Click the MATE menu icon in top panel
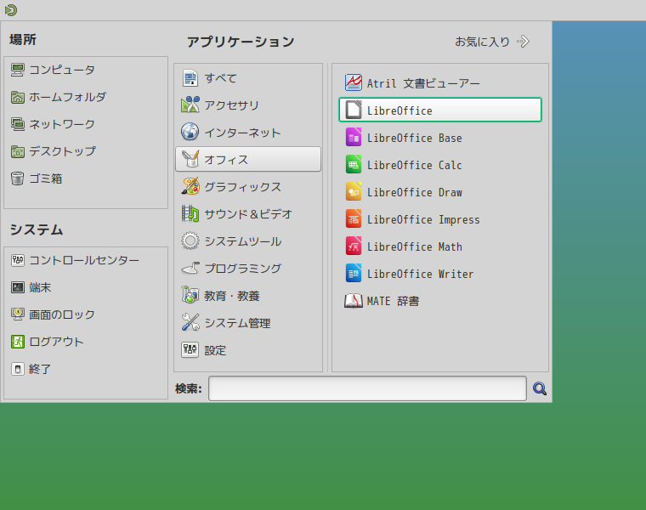Screen dimensions: 646x510 point(11,10)
